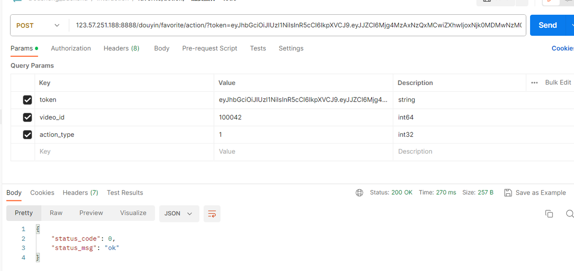Viewport: 574px width, 271px height.
Task: Select the Pretty view button
Action: click(x=24, y=213)
